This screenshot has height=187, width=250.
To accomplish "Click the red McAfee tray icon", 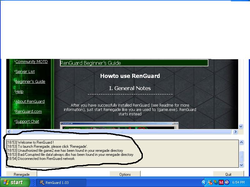I will 221,182.
